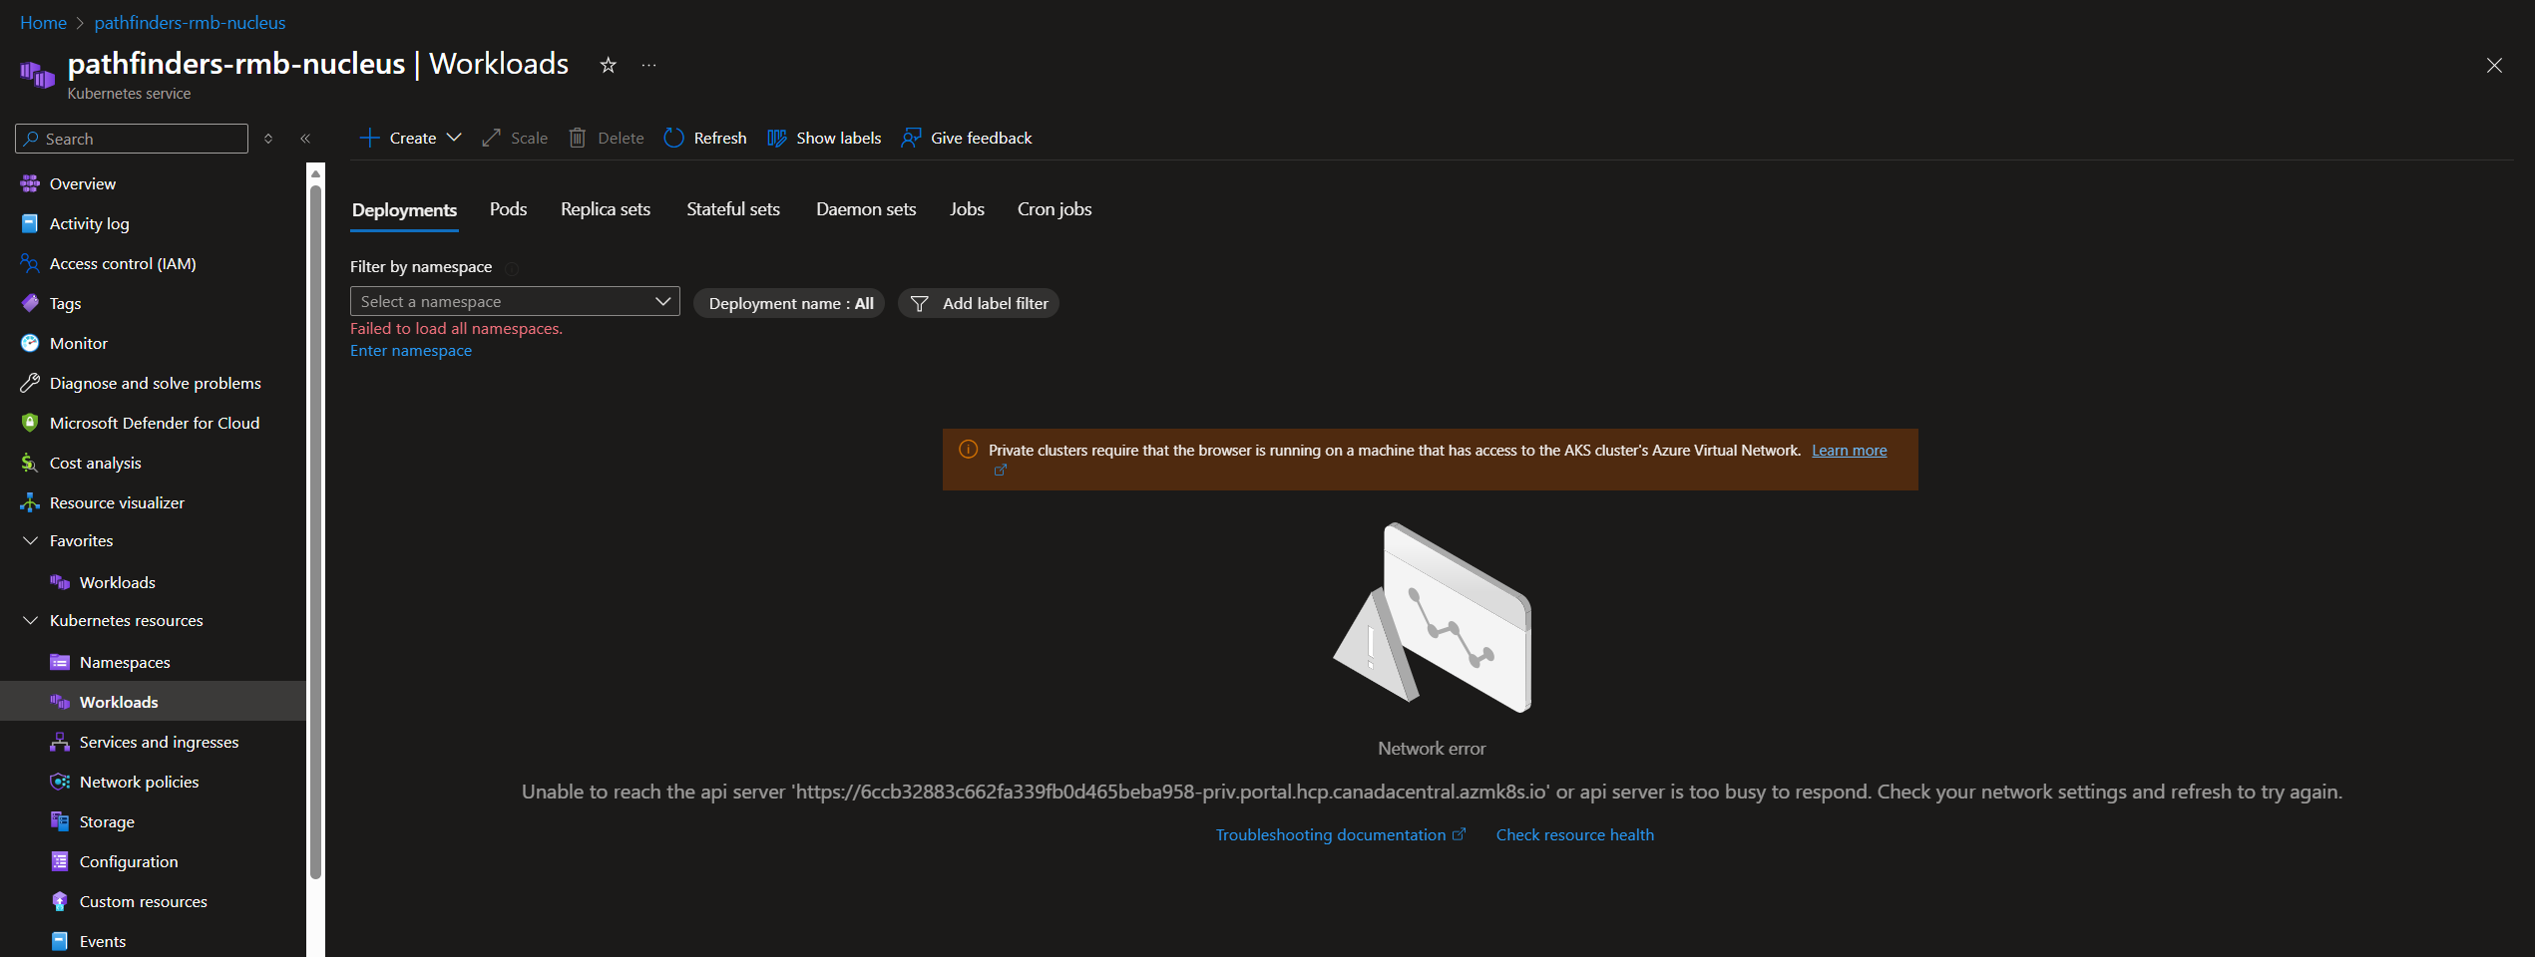Switch to the Daemon sets tab

click(866, 209)
